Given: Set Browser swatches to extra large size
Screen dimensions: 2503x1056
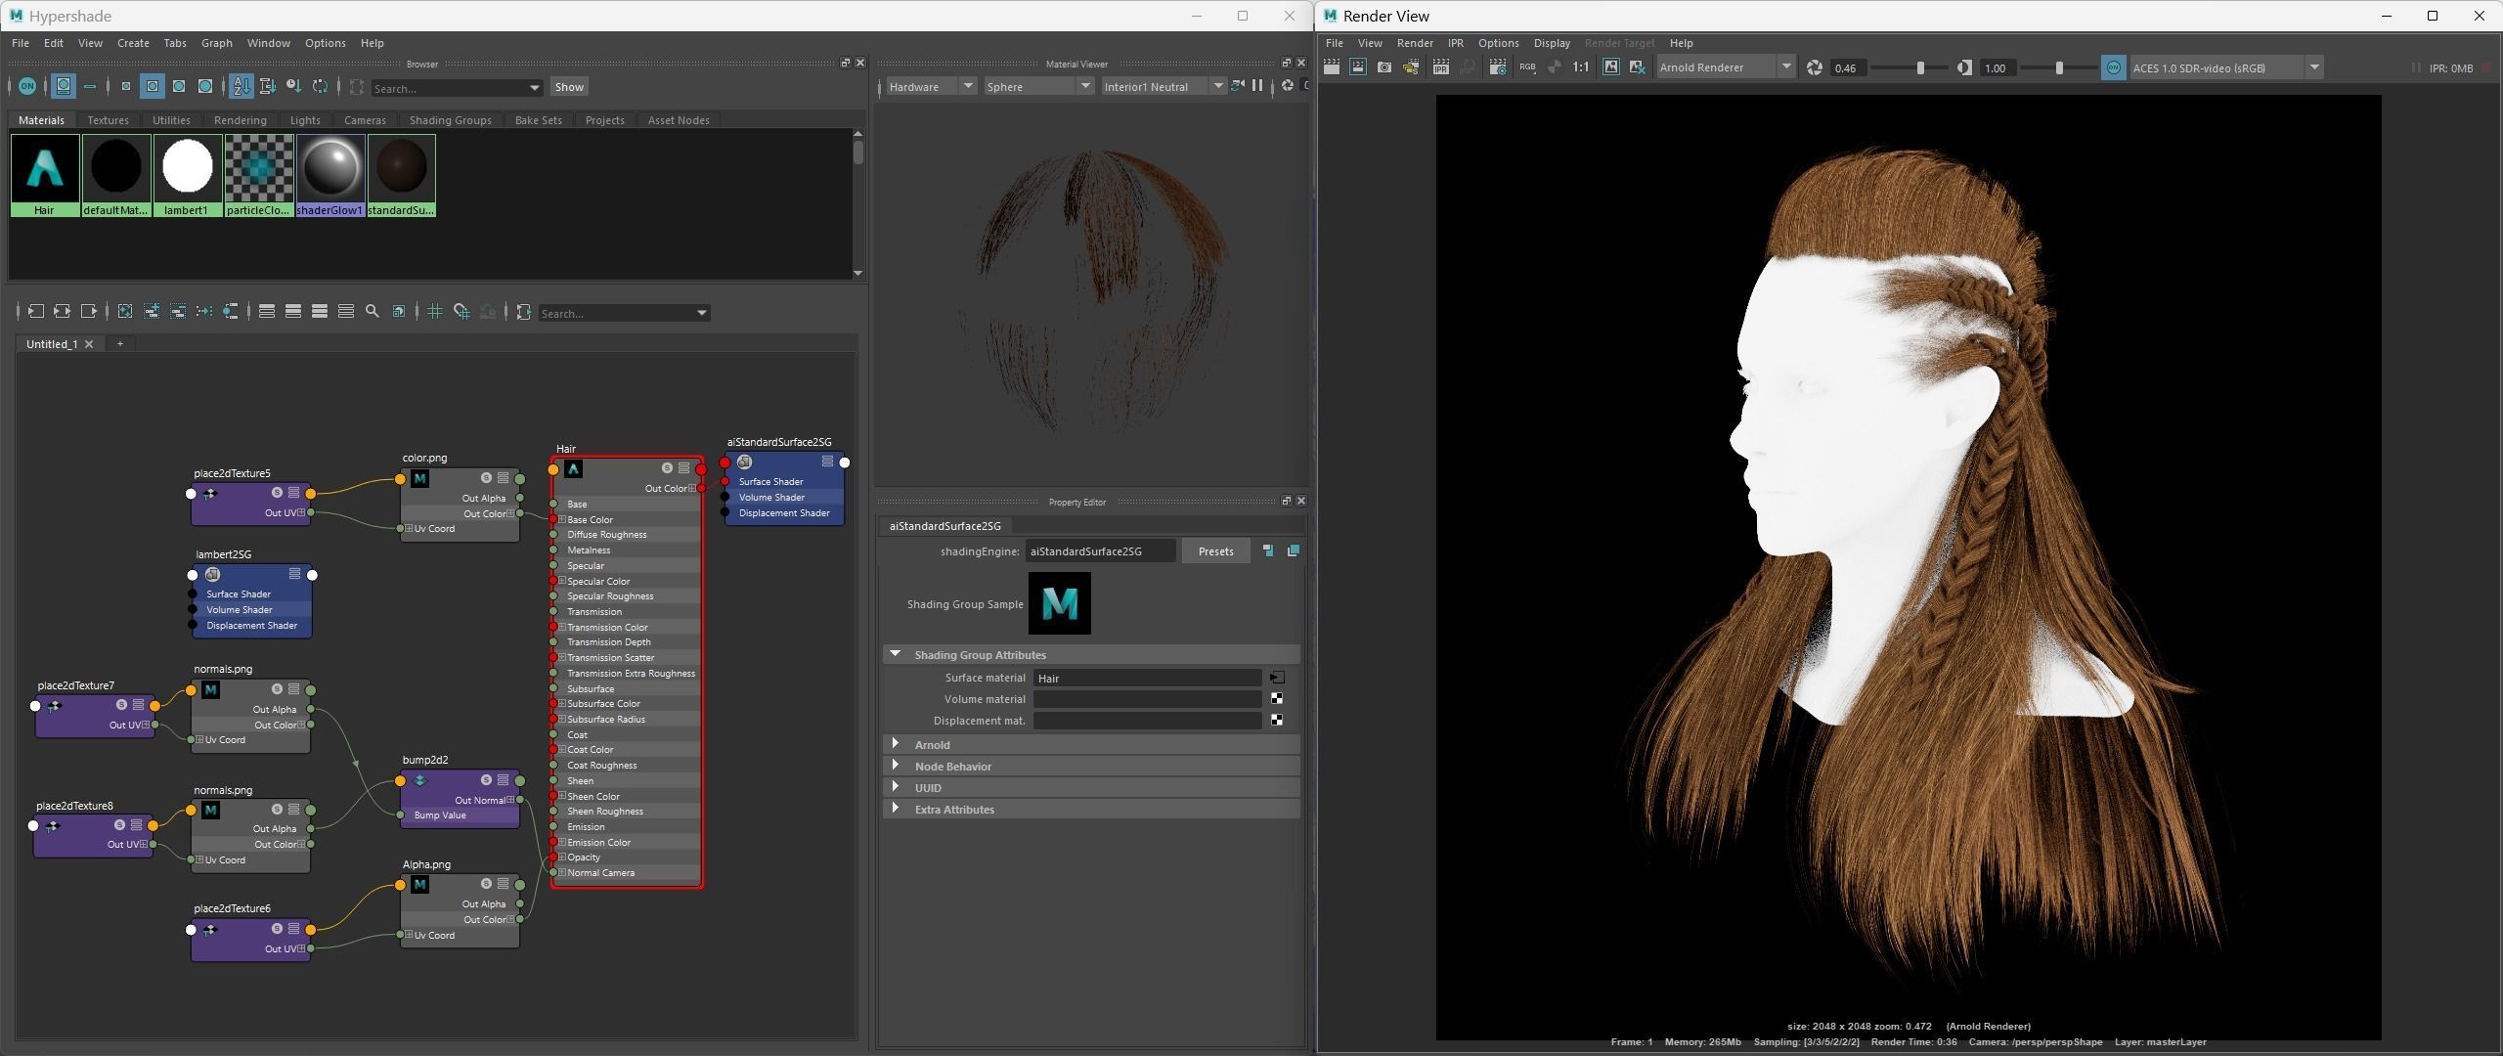Looking at the screenshot, I should coord(205,86).
